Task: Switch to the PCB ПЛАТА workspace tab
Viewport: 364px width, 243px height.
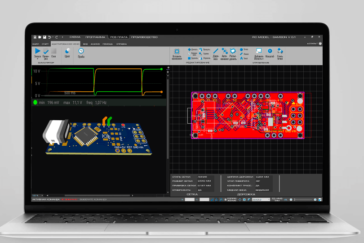Action: pos(119,37)
